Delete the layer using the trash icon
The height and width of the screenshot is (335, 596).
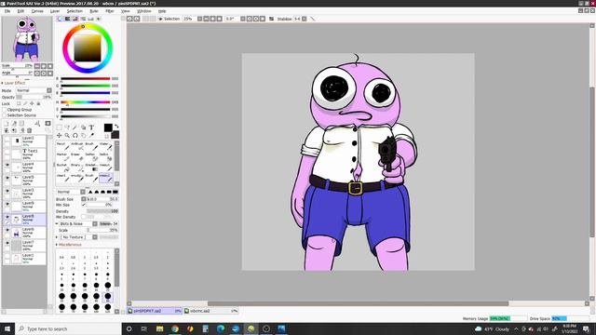pos(29,130)
